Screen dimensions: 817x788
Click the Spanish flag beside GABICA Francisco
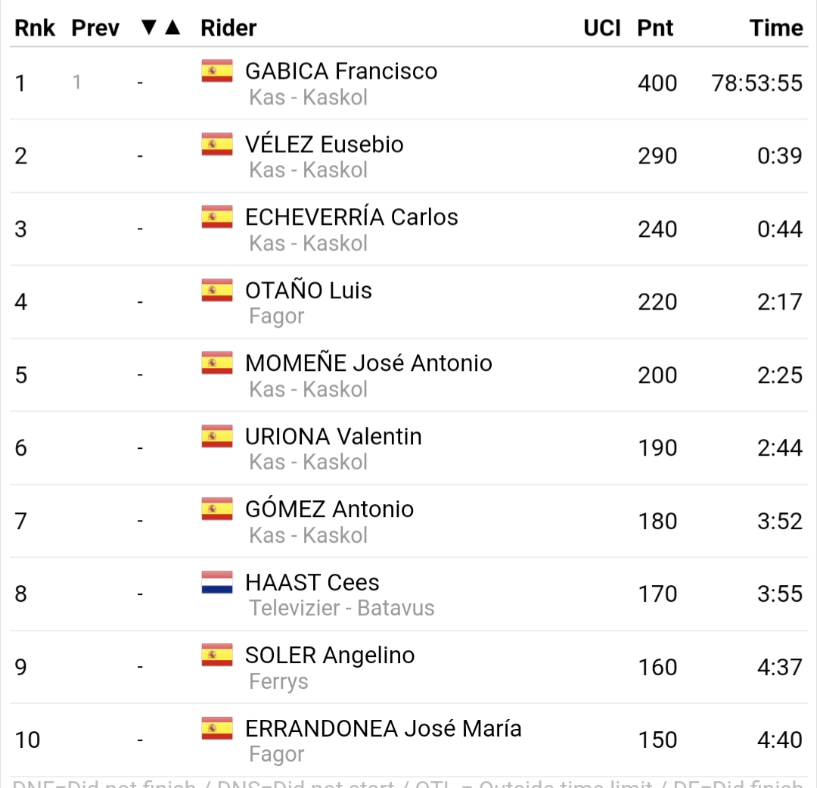pos(217,70)
